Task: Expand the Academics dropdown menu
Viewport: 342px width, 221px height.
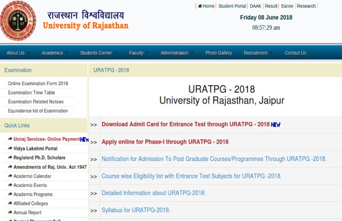Action: (54, 53)
